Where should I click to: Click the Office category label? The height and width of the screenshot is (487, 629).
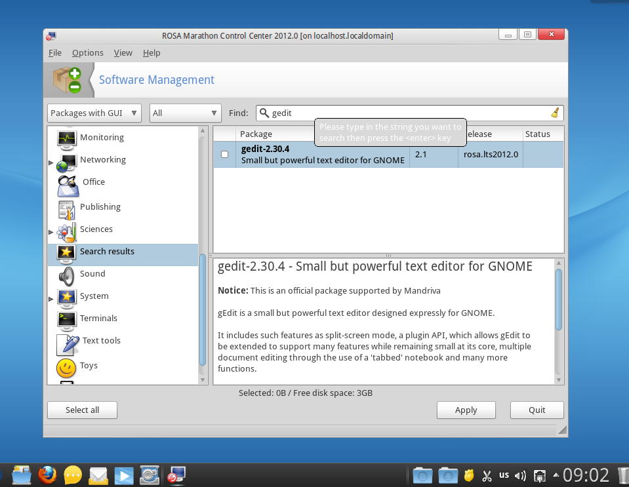point(94,182)
